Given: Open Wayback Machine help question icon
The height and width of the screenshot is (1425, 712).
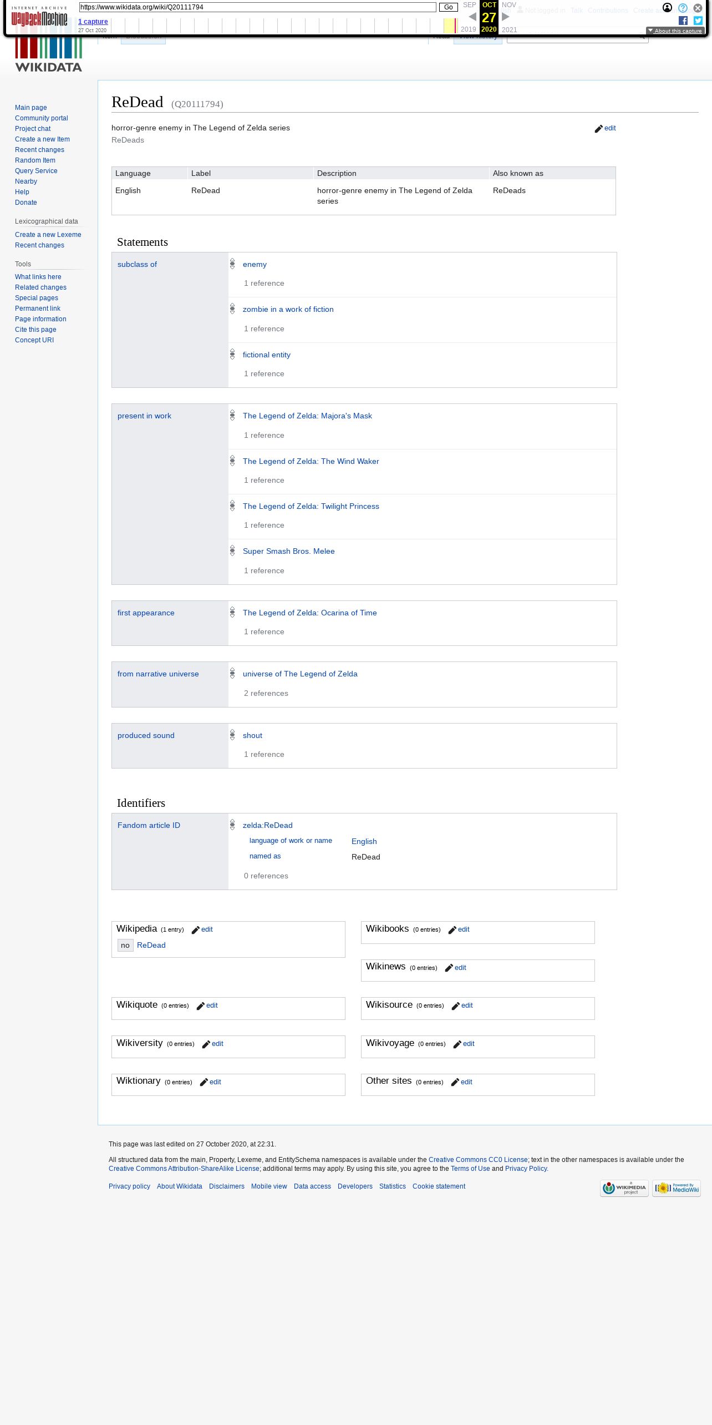Looking at the screenshot, I should 683,8.
